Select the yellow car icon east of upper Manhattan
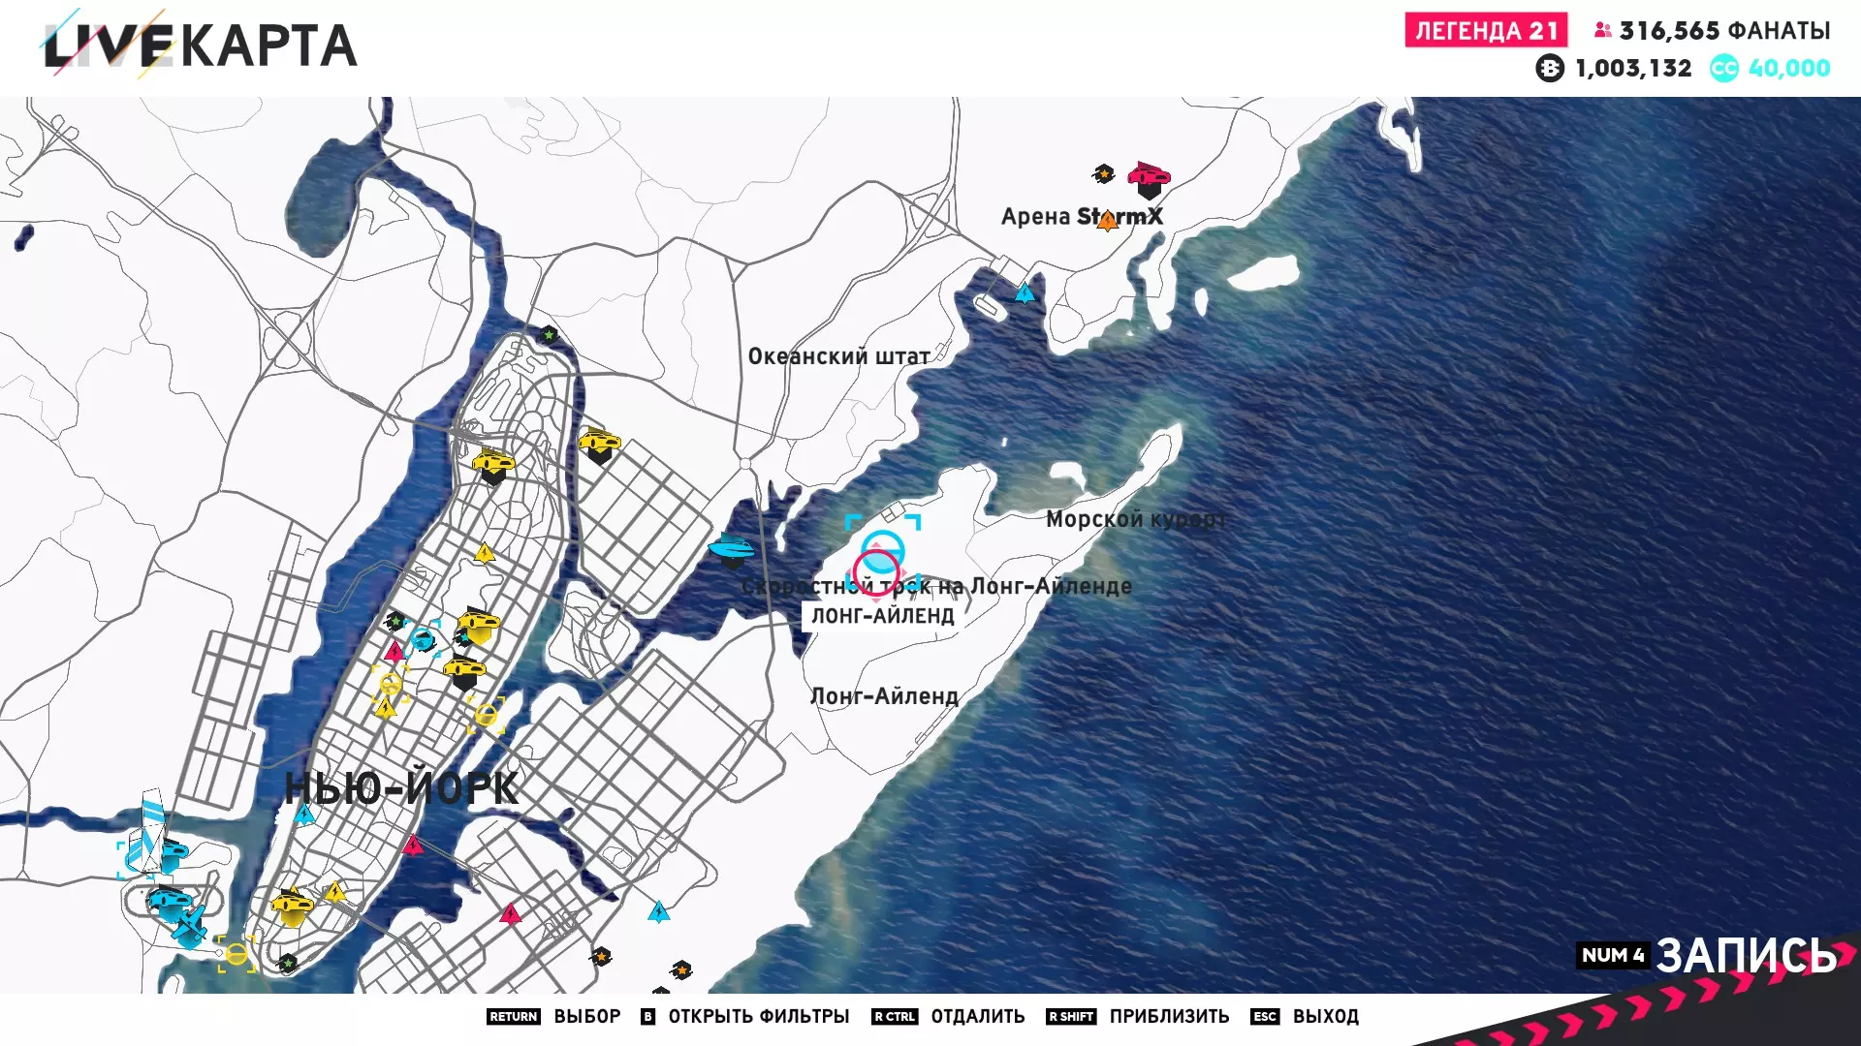 pos(599,445)
